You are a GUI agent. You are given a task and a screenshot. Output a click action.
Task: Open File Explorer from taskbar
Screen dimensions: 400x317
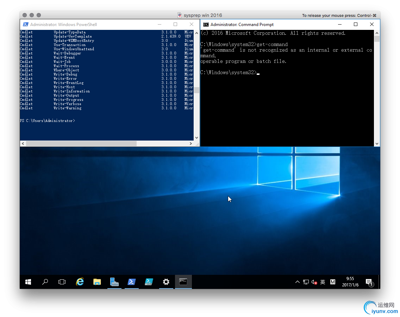[x=97, y=282]
